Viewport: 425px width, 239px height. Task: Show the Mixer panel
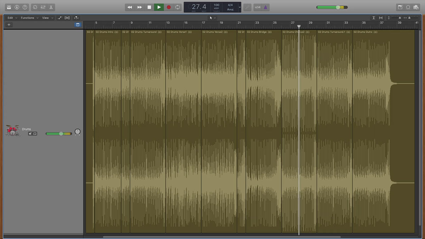point(43,7)
